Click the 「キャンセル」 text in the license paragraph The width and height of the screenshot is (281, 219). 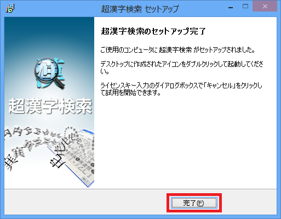click(220, 86)
